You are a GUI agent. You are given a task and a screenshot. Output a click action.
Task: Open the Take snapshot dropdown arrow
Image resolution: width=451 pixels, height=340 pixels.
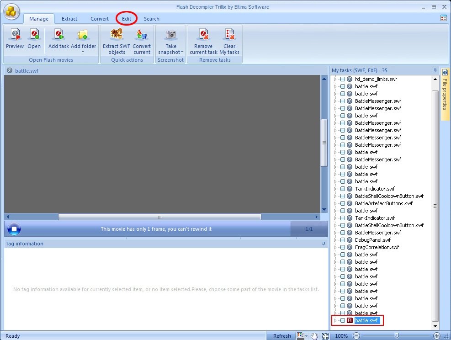(182, 52)
